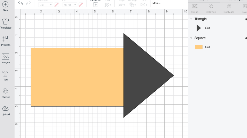Screen dimensions: 247x138
Task: Undo the last action
Action: [x=20, y=3]
